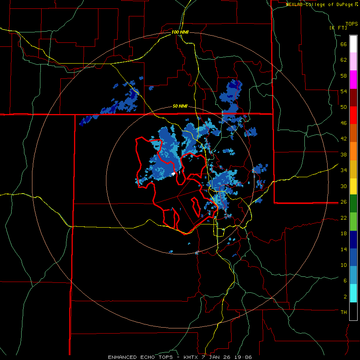This screenshot has width=360, height=360.
Task: Click the TH threshold label
Action: pos(344,312)
